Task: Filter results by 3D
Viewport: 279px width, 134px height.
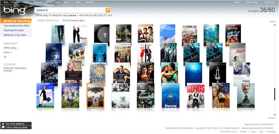Action: point(5,57)
